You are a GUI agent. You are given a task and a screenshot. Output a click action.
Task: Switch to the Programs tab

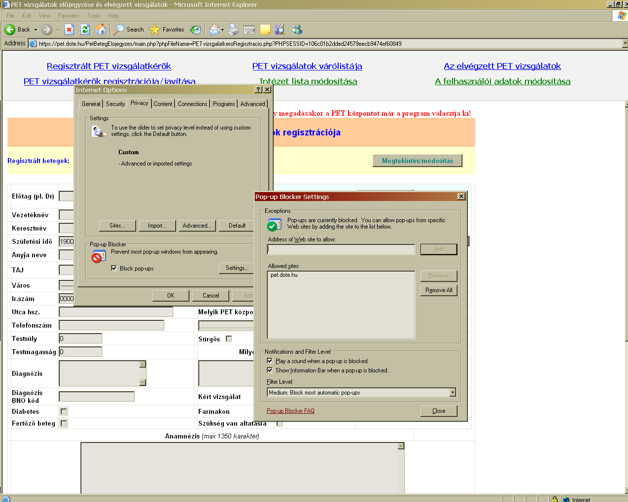click(224, 104)
